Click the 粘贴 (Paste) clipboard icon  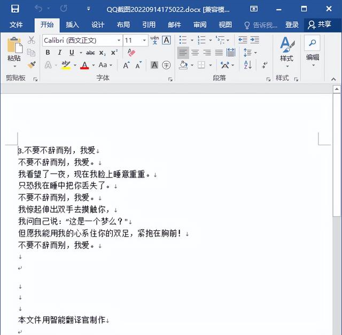click(14, 45)
